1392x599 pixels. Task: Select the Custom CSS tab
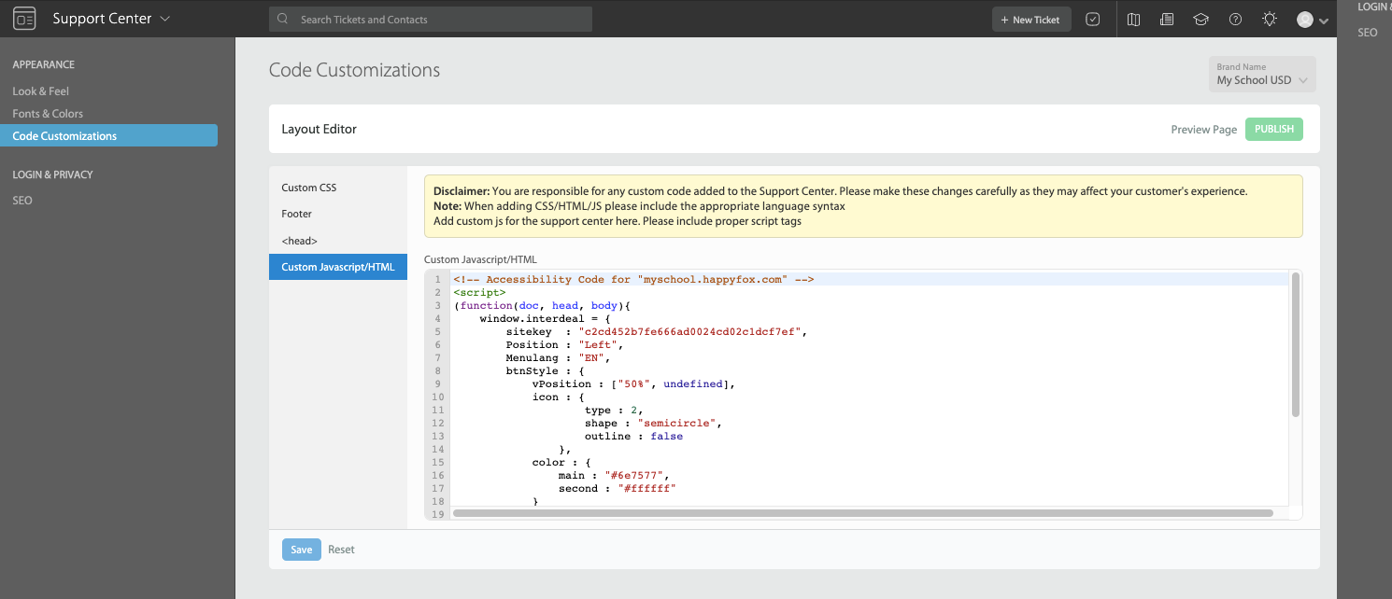tap(308, 188)
